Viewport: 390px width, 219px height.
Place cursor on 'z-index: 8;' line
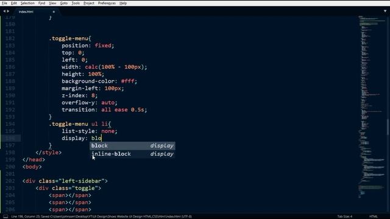click(80, 96)
